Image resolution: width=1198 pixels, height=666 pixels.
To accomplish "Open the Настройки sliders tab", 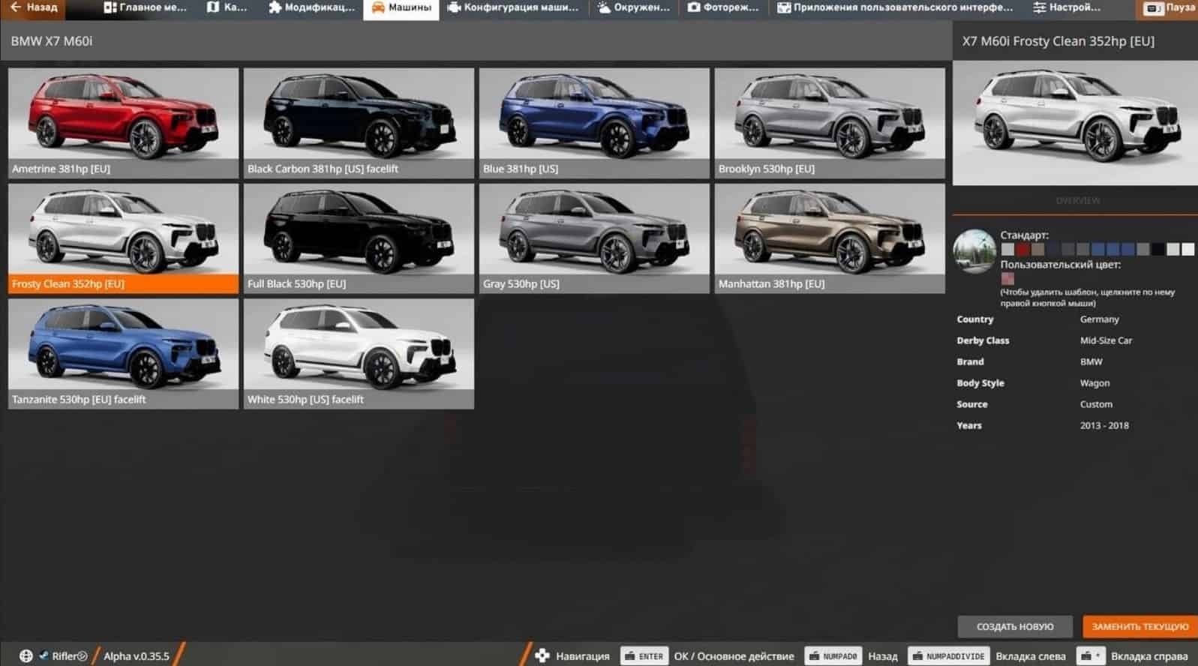I will coord(1066,7).
